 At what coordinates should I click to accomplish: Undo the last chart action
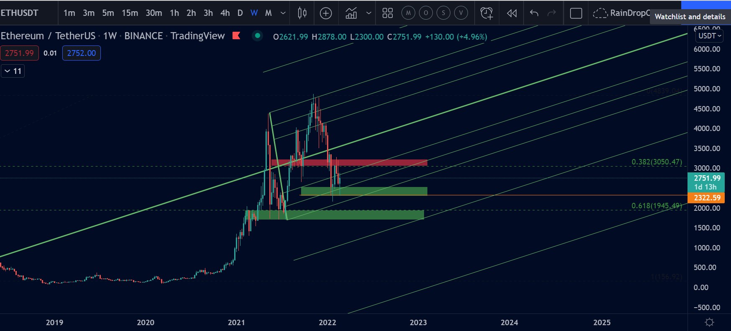[x=534, y=13]
